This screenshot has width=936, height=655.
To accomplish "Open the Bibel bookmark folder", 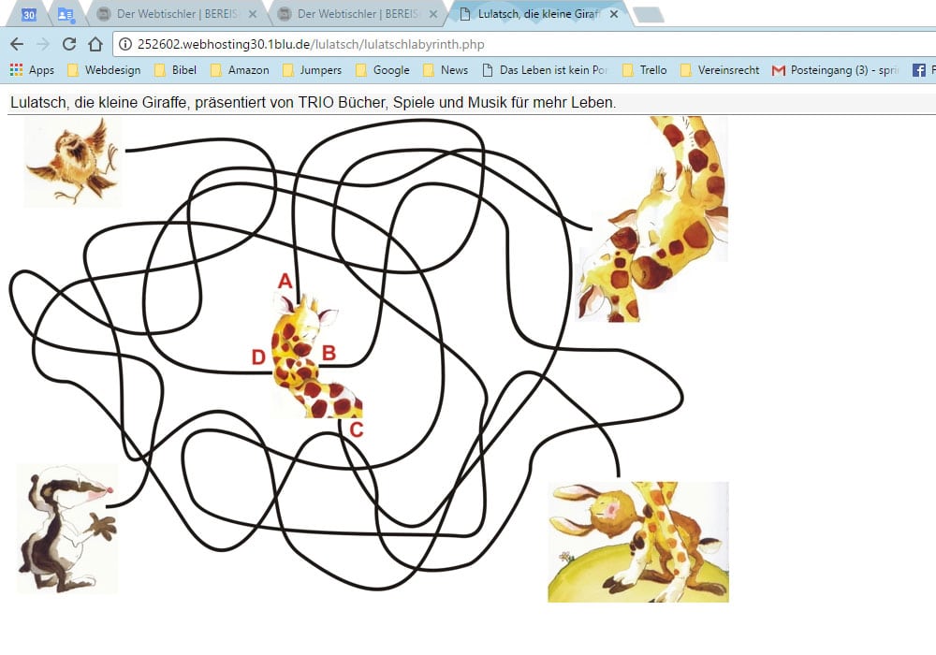I will click(x=176, y=70).
